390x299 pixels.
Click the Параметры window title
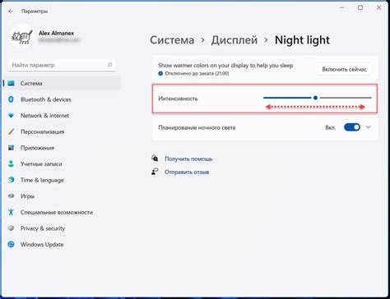click(x=35, y=11)
